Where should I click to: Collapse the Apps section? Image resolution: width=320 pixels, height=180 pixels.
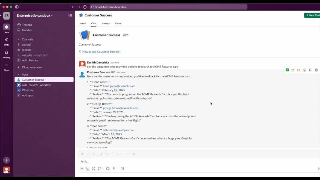19,74
